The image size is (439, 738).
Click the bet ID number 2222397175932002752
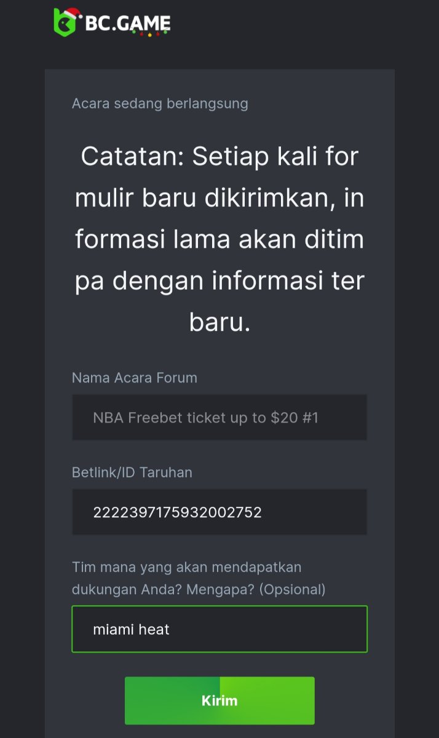tap(177, 512)
